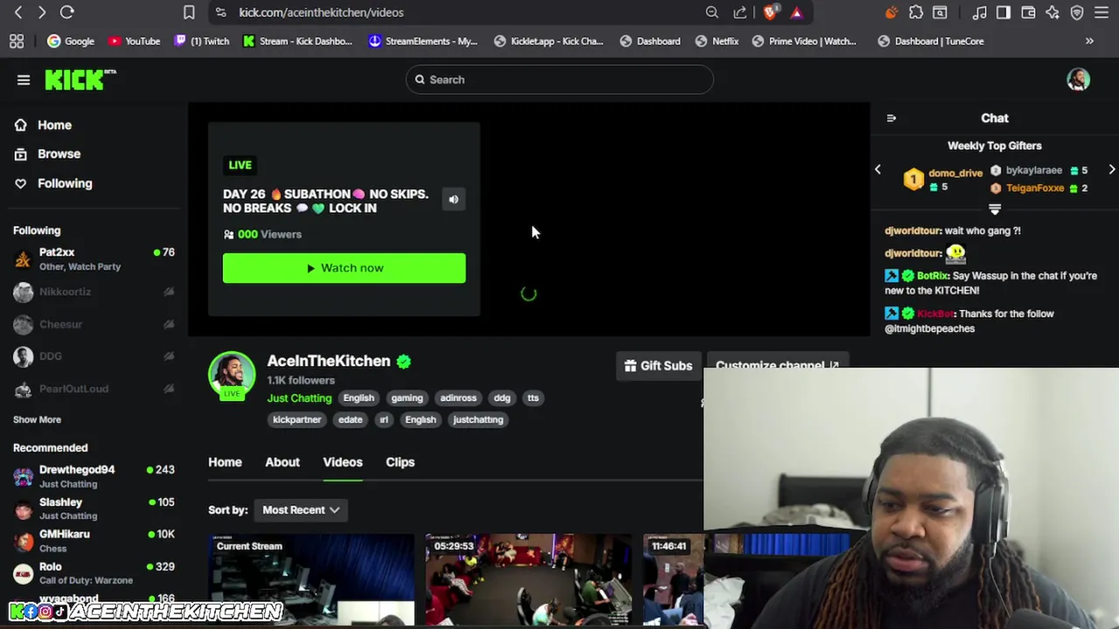Click the Kick search field
1119x629 pixels.
point(559,79)
